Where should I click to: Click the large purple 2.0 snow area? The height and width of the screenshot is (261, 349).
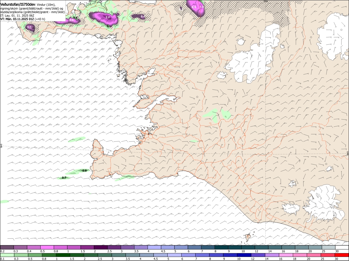pos(104,19)
